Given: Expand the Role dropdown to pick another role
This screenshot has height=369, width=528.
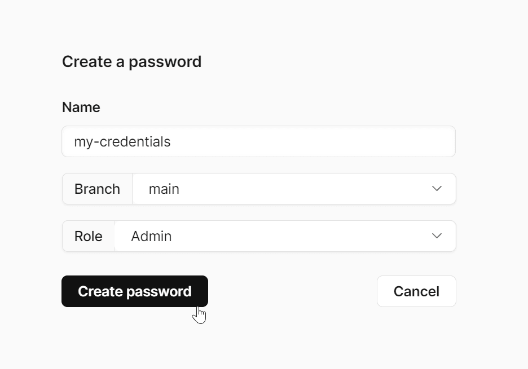Looking at the screenshot, I should (285, 236).
